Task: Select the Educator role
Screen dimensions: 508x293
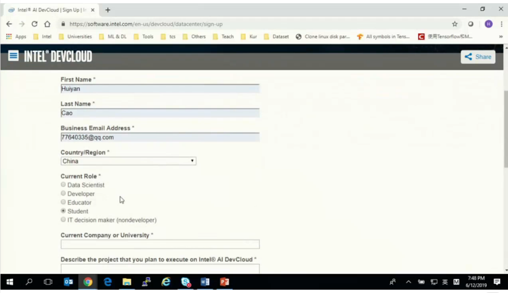Action: tap(63, 202)
